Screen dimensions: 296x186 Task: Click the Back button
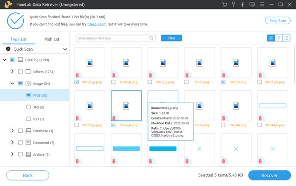tap(28, 176)
